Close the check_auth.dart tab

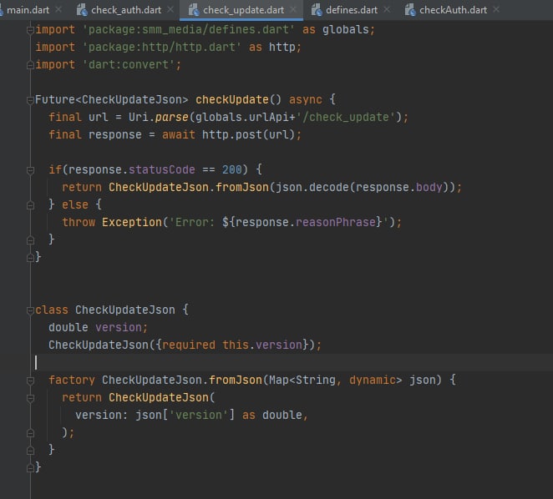(x=170, y=9)
